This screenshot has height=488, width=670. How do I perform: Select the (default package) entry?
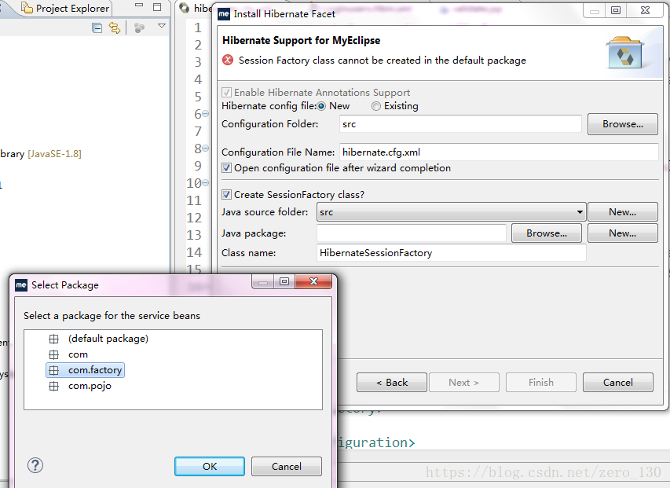(108, 339)
